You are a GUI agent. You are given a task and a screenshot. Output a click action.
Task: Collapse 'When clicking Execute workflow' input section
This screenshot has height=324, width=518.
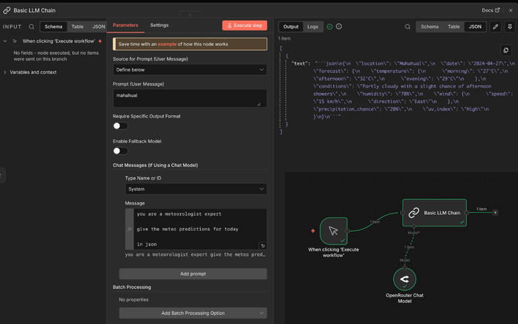(x=5, y=41)
